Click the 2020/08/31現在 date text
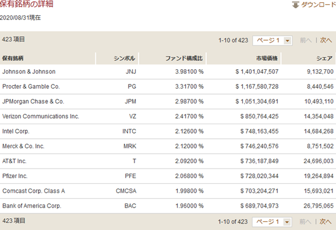 20,18
